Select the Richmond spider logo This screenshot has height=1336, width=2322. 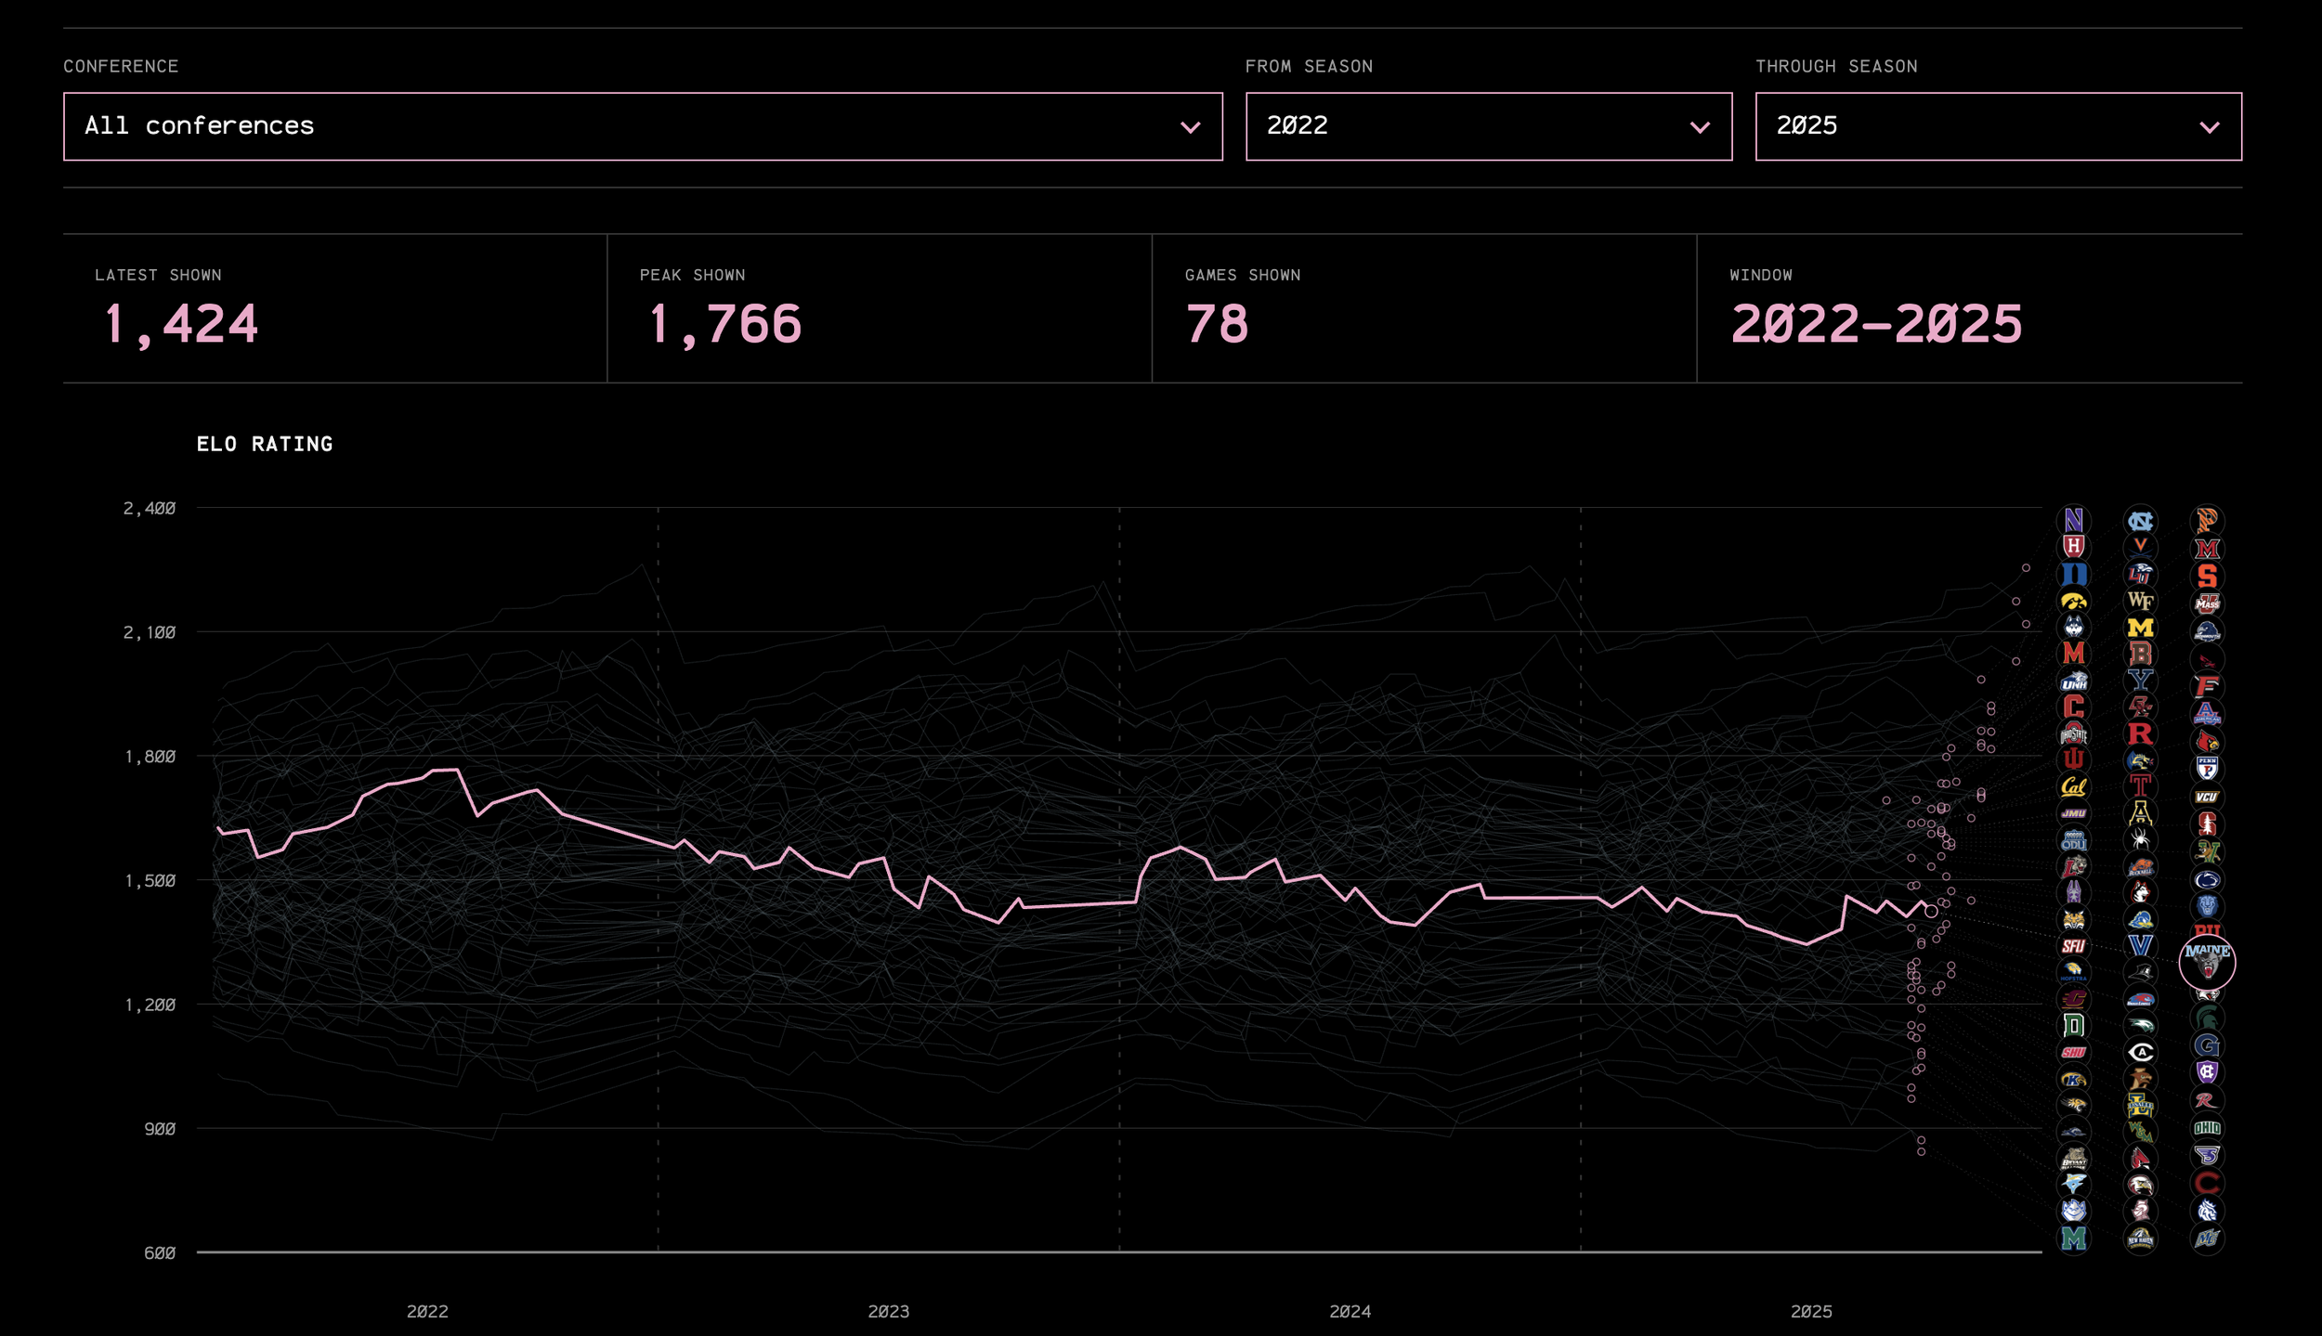tap(2140, 840)
